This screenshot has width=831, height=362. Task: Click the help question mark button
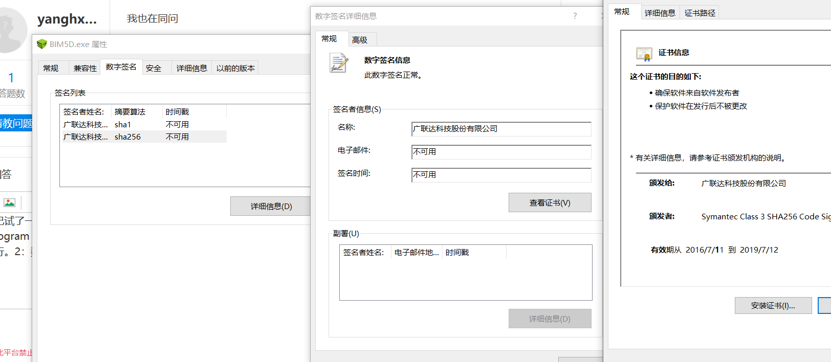click(x=575, y=16)
